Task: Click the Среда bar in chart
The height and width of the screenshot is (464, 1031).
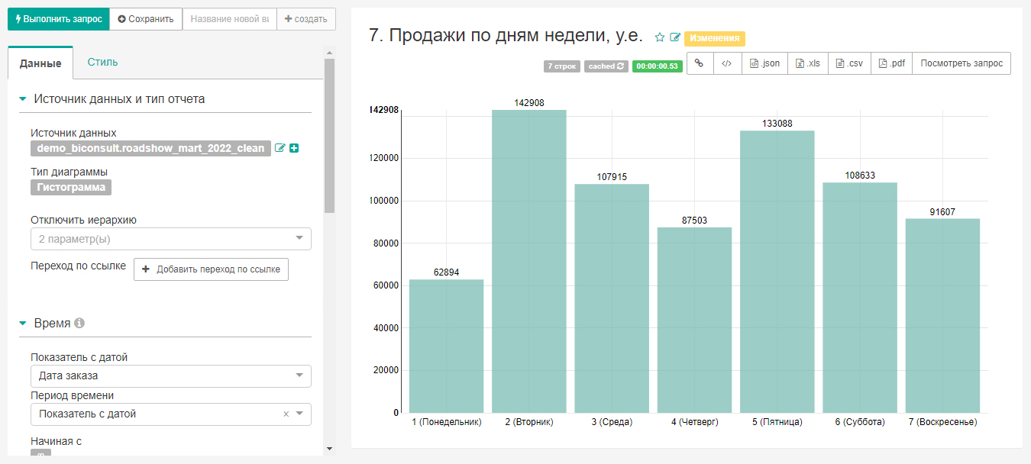Action: click(612, 298)
